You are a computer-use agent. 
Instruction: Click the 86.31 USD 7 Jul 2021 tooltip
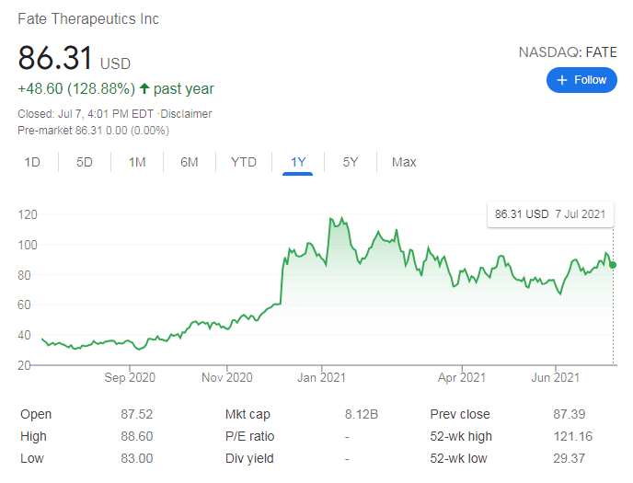pos(550,214)
